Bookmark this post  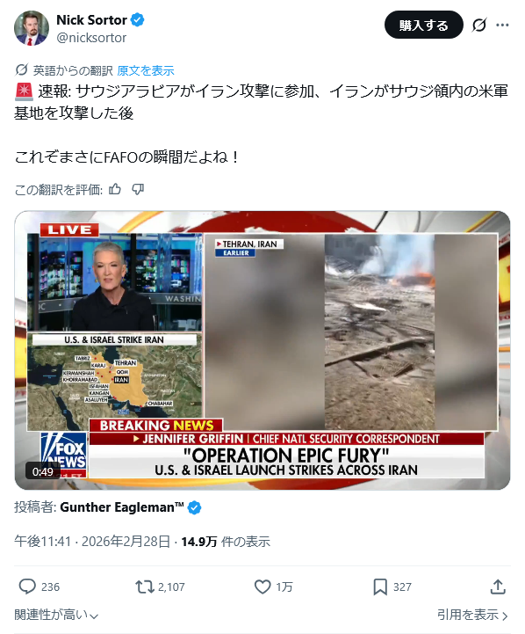(x=380, y=587)
